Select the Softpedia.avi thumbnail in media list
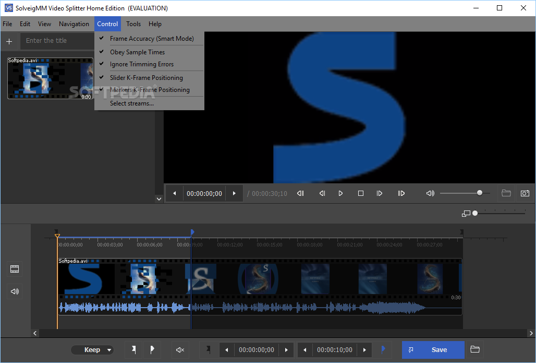Screen dimensions: 536x363 coord(50,78)
